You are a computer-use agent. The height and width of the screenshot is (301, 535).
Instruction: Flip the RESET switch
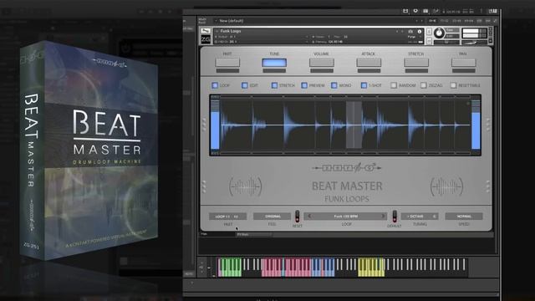[x=298, y=217]
